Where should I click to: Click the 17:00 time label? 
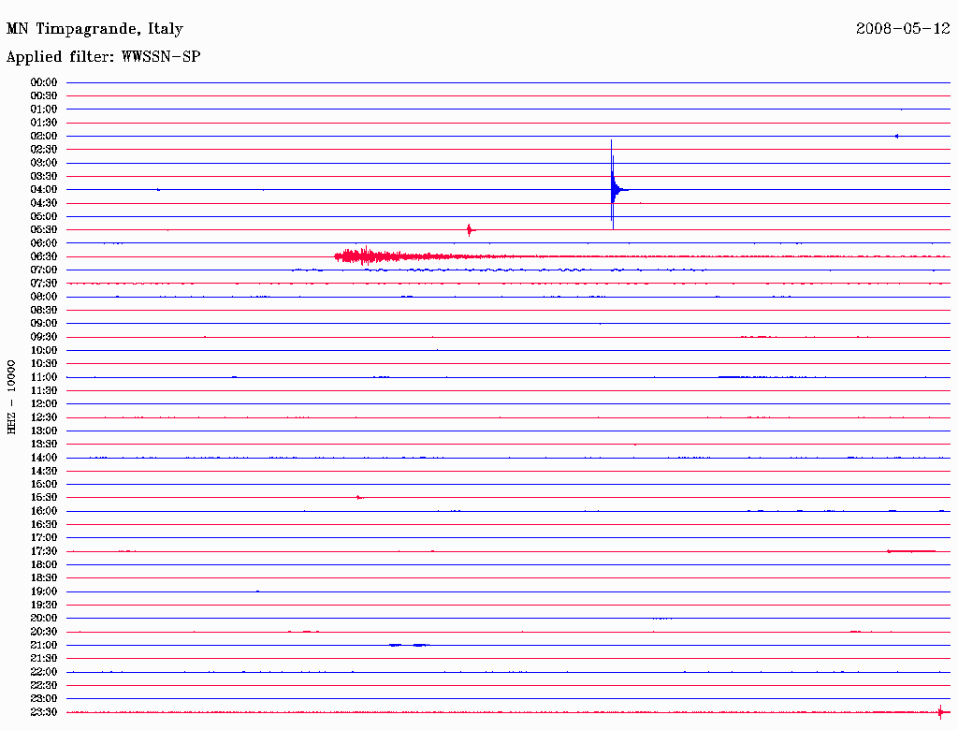click(44, 537)
